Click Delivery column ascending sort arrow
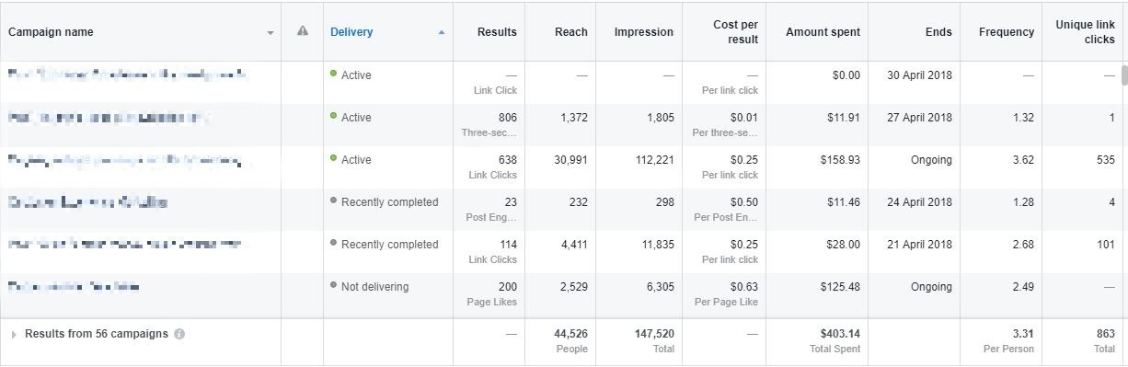 pyautogui.click(x=442, y=32)
